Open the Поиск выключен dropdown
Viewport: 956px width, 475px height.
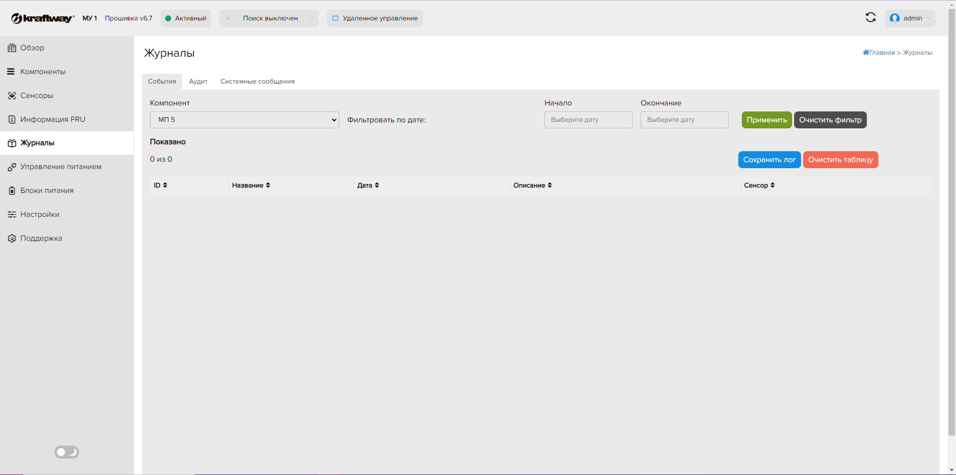click(x=269, y=18)
